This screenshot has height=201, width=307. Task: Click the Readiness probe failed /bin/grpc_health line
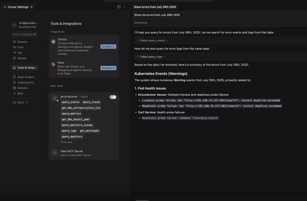point(180,118)
